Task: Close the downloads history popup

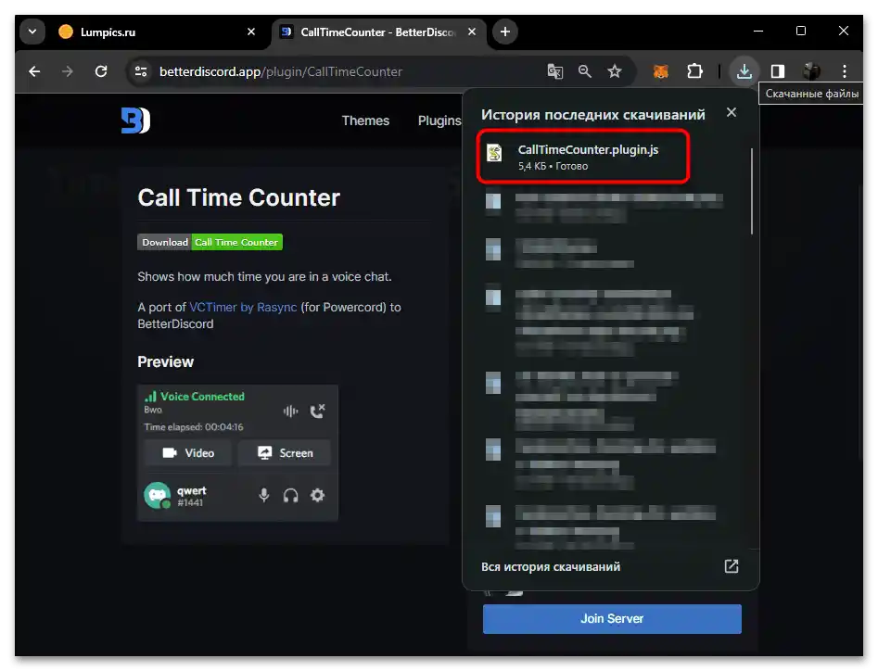Action: click(x=732, y=112)
